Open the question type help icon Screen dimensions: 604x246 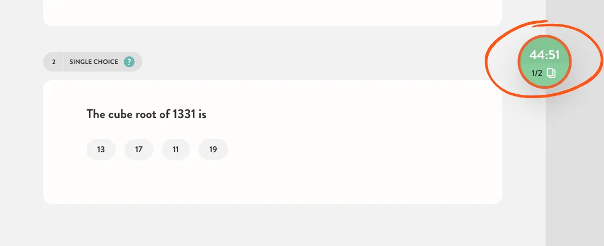point(129,62)
